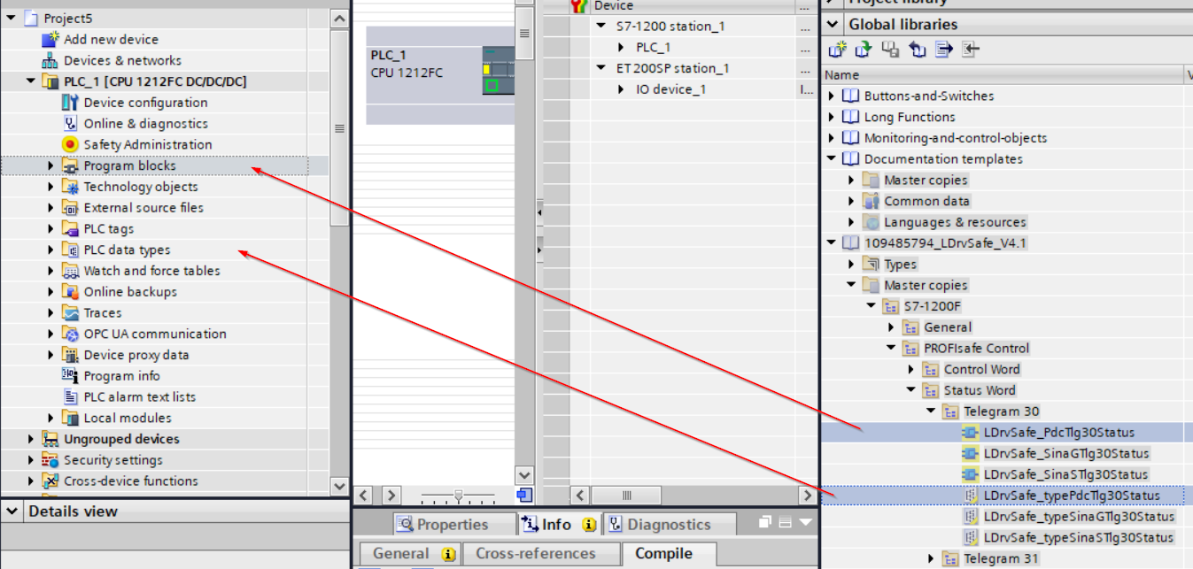Viewport: 1193px width, 569px height.
Task: Expand IO device_1 in the device table
Action: 622,89
